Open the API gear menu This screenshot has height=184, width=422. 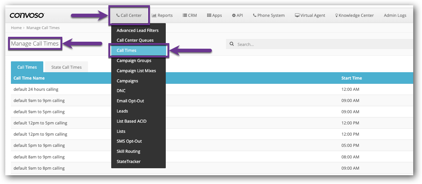point(237,15)
